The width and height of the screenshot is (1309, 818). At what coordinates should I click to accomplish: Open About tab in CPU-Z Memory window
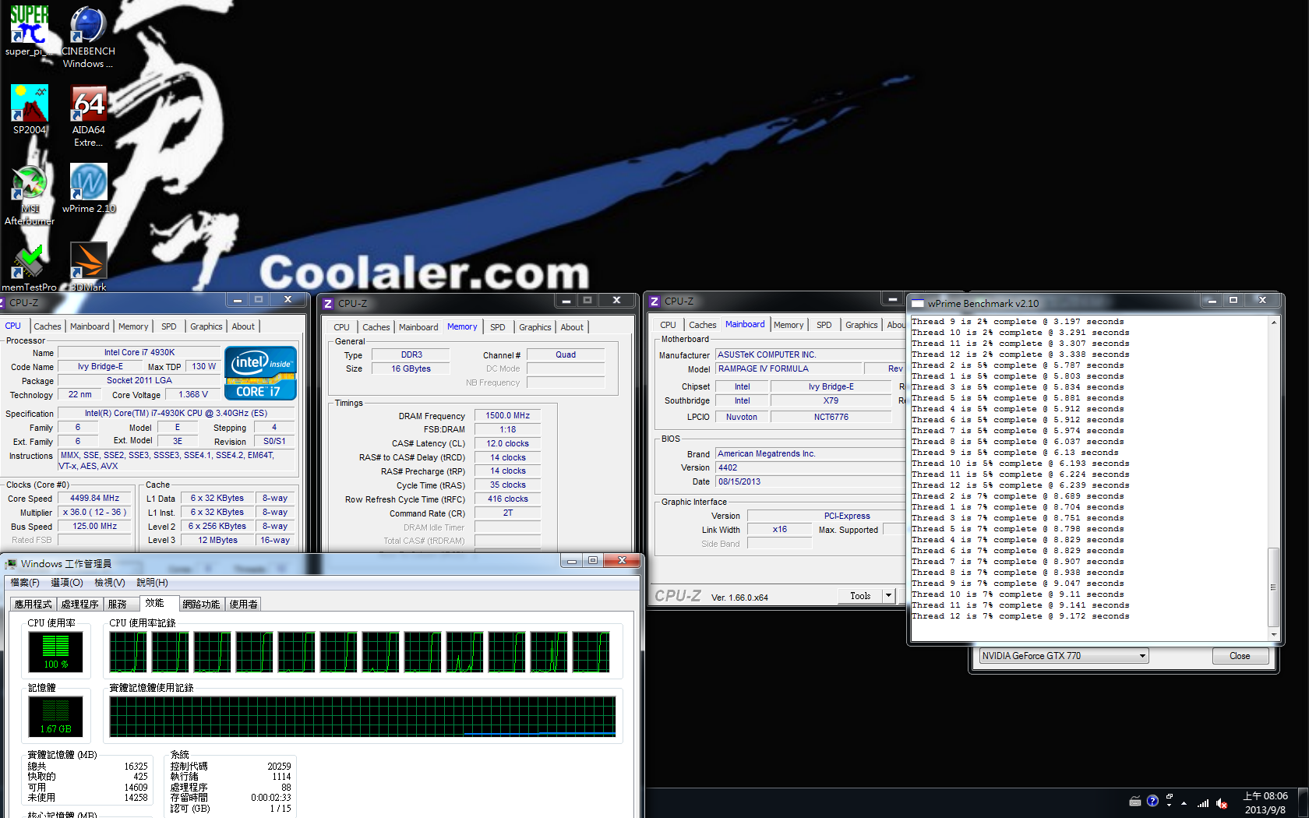[572, 327]
